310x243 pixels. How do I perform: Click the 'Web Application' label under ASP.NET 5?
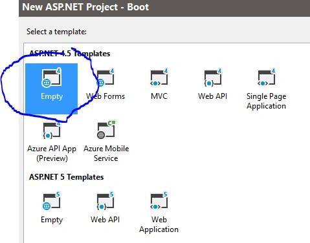[x=159, y=224]
